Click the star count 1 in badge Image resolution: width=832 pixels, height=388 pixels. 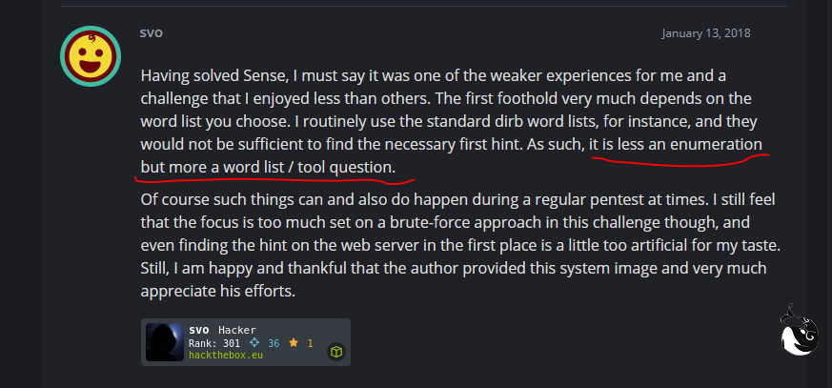[310, 342]
